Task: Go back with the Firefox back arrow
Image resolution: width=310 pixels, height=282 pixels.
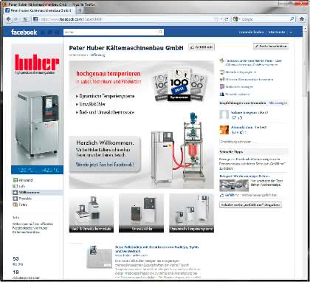Action: (x=9, y=19)
